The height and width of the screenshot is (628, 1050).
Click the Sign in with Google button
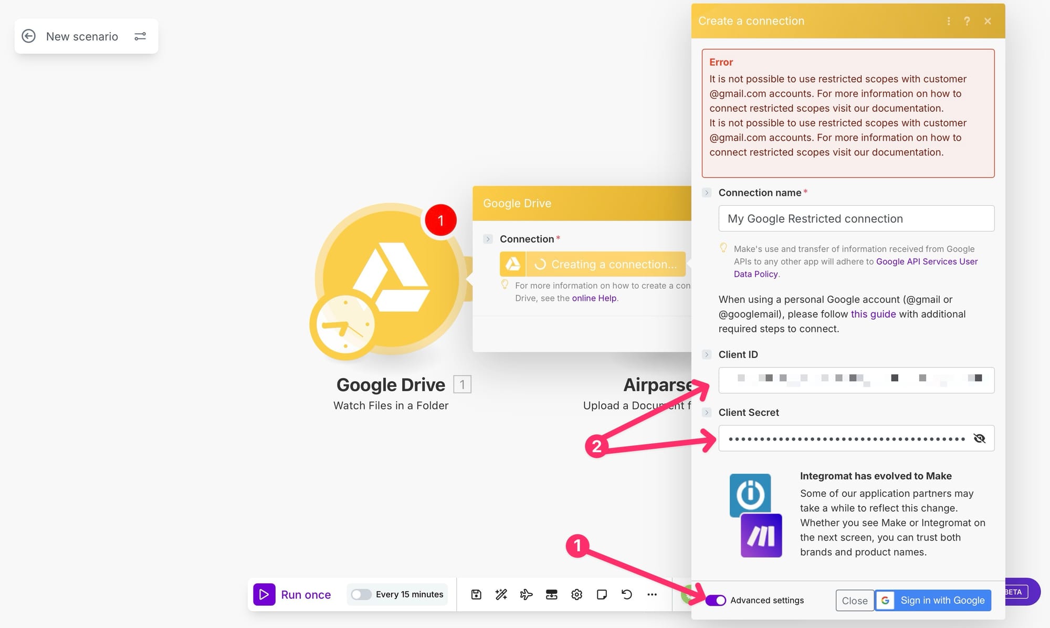[x=933, y=600]
